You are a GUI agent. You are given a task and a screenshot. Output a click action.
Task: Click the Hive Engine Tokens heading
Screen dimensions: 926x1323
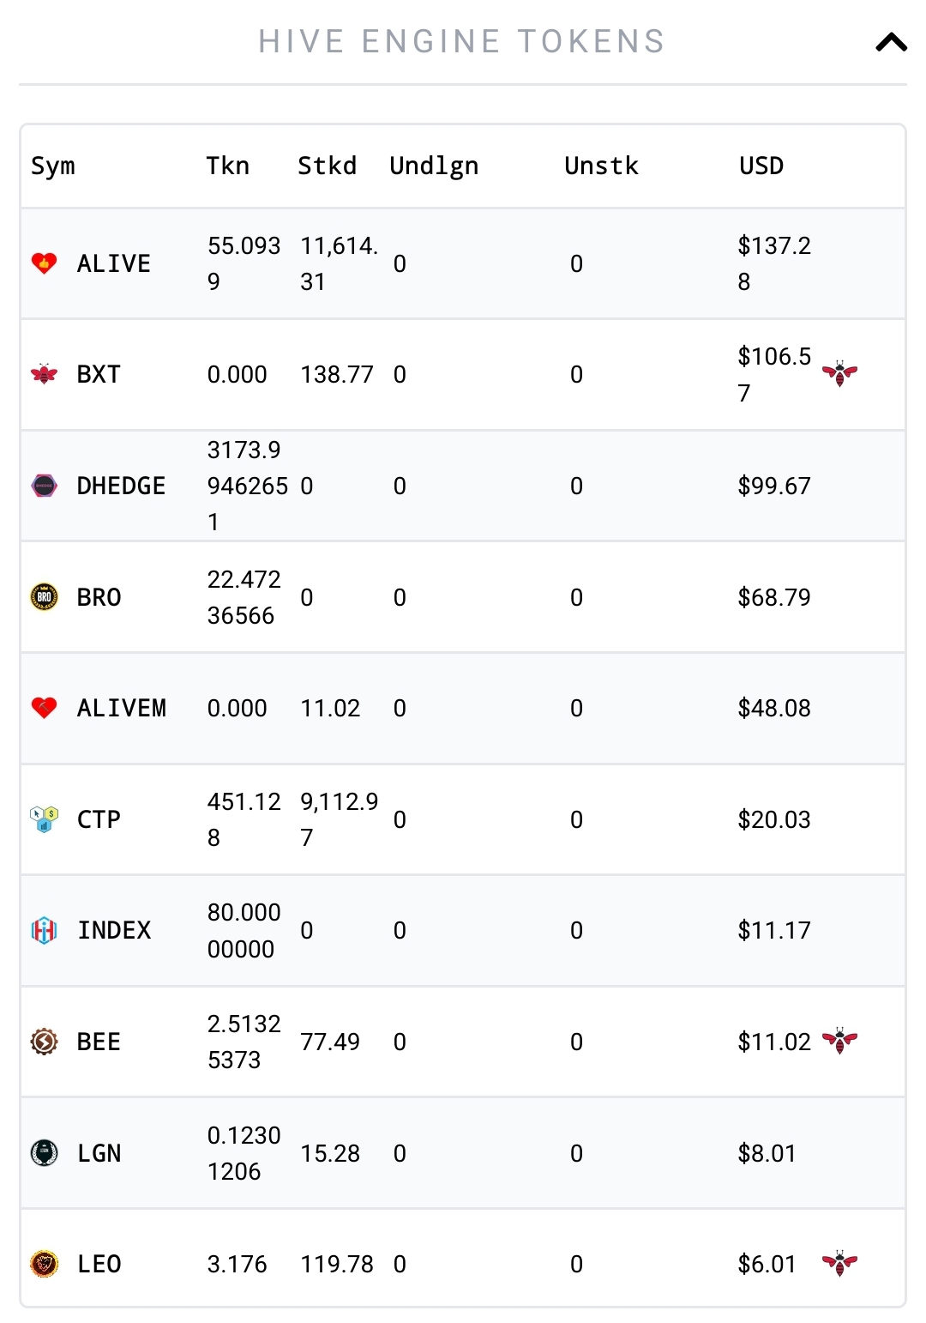462,42
